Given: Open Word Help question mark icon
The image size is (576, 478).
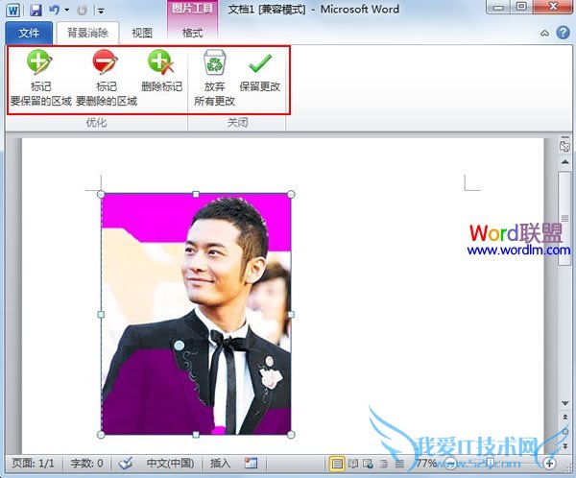Looking at the screenshot, I should (564, 33).
